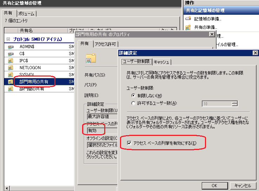The width and height of the screenshot is (259, 191).
Task: Click the 部門専用の共有 share icon
Action: point(11,82)
